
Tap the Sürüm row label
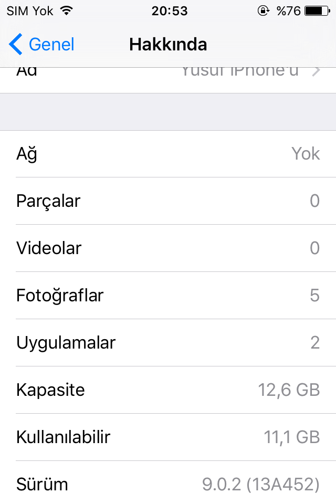click(42, 484)
